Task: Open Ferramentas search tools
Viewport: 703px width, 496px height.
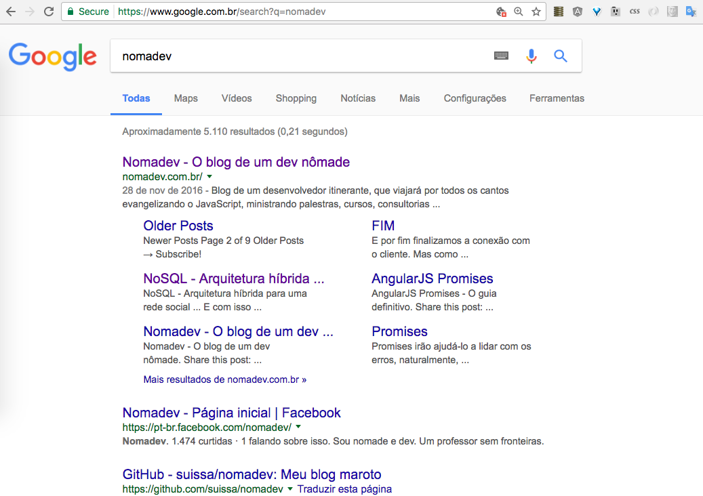Action: pyautogui.click(x=557, y=98)
